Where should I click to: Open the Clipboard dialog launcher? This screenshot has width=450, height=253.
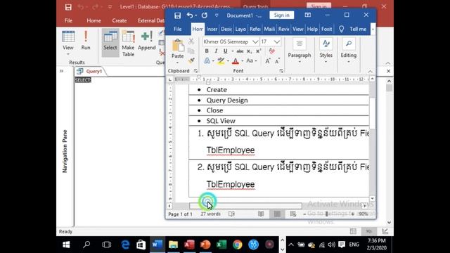pyautogui.click(x=195, y=70)
